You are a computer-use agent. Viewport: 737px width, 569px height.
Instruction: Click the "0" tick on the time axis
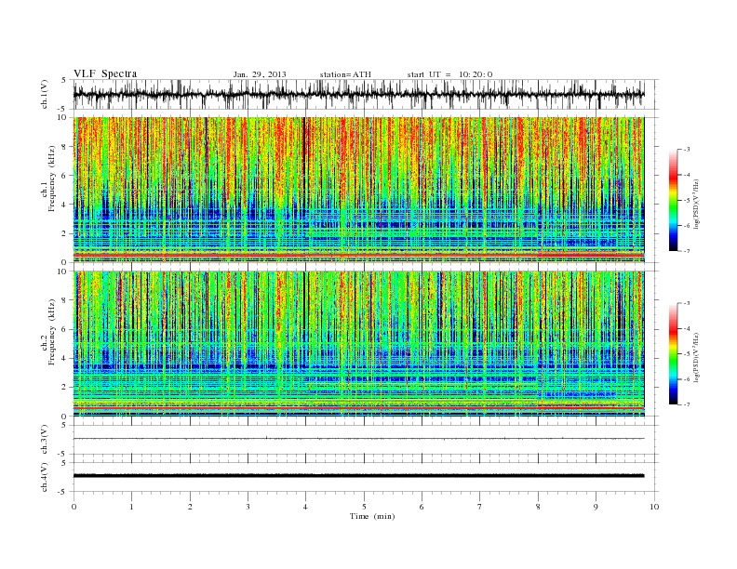click(74, 507)
